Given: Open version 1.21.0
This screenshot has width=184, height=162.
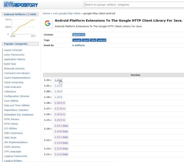Looking at the screenshot, I should (x=58, y=86).
